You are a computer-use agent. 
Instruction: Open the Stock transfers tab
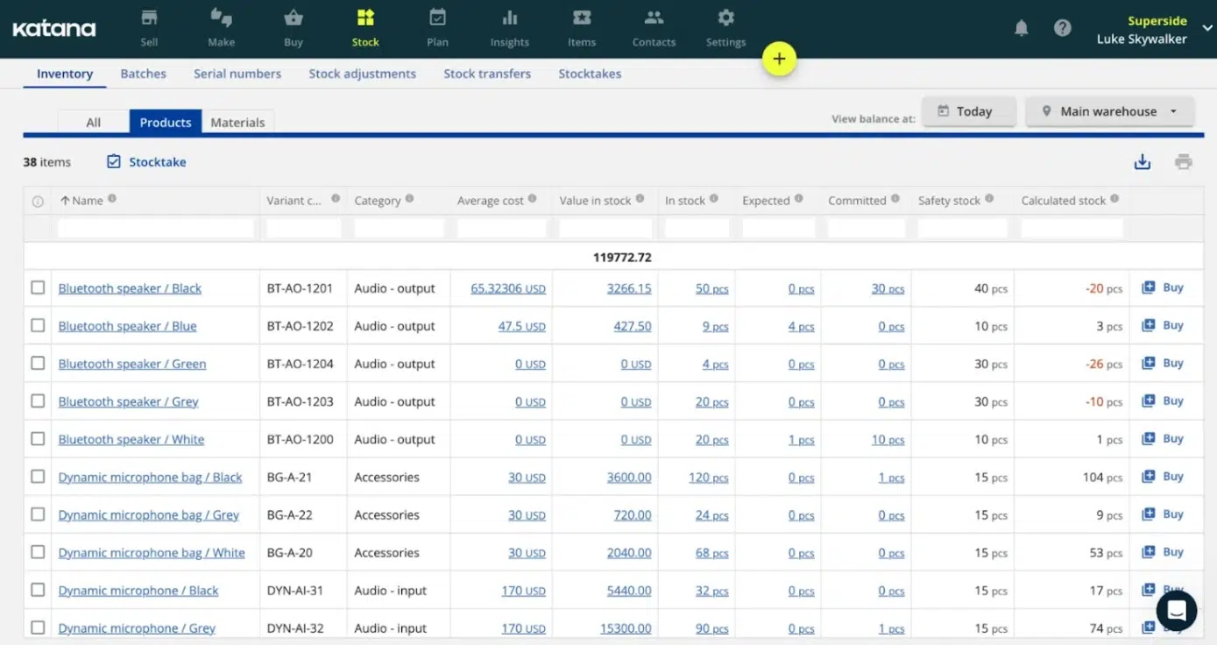(487, 74)
